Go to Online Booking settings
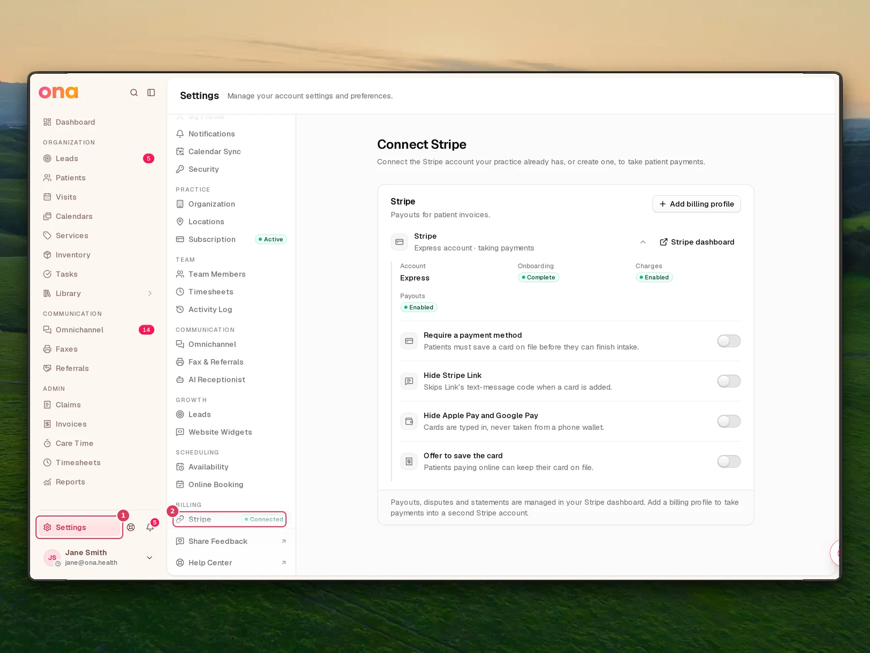The image size is (870, 653). click(x=231, y=485)
